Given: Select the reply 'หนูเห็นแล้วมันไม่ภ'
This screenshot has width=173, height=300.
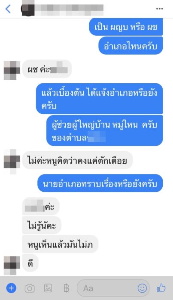Looking at the screenshot, I should [x=60, y=244].
